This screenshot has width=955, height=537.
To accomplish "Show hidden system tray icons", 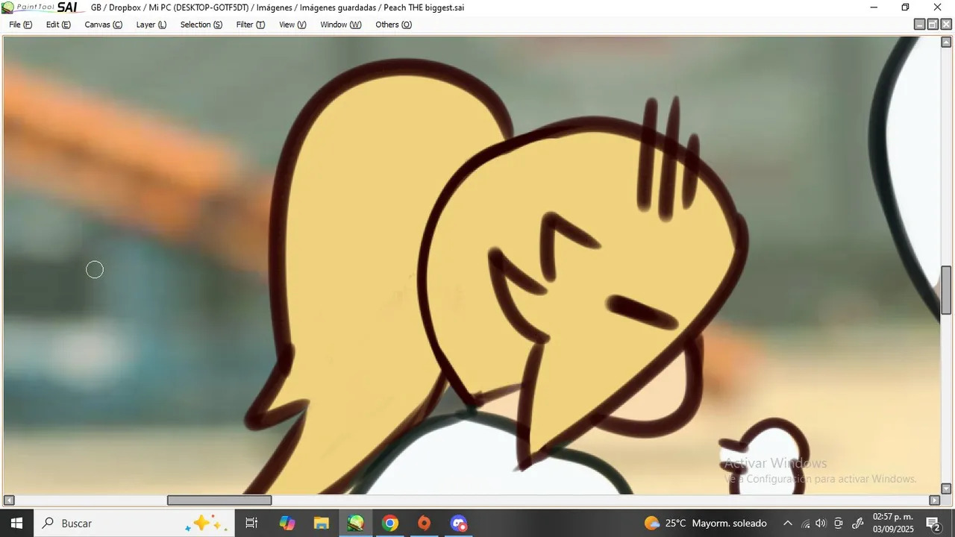I will [x=787, y=524].
